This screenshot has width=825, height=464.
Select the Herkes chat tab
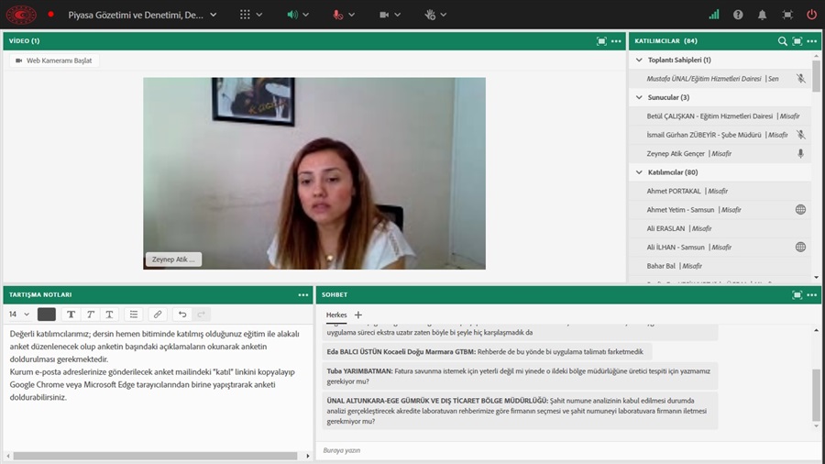pos(336,315)
